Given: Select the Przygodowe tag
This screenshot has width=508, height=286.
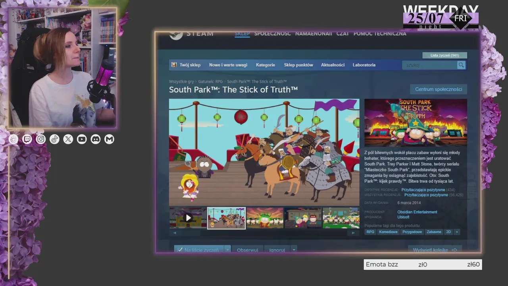Looking at the screenshot, I should point(412,232).
